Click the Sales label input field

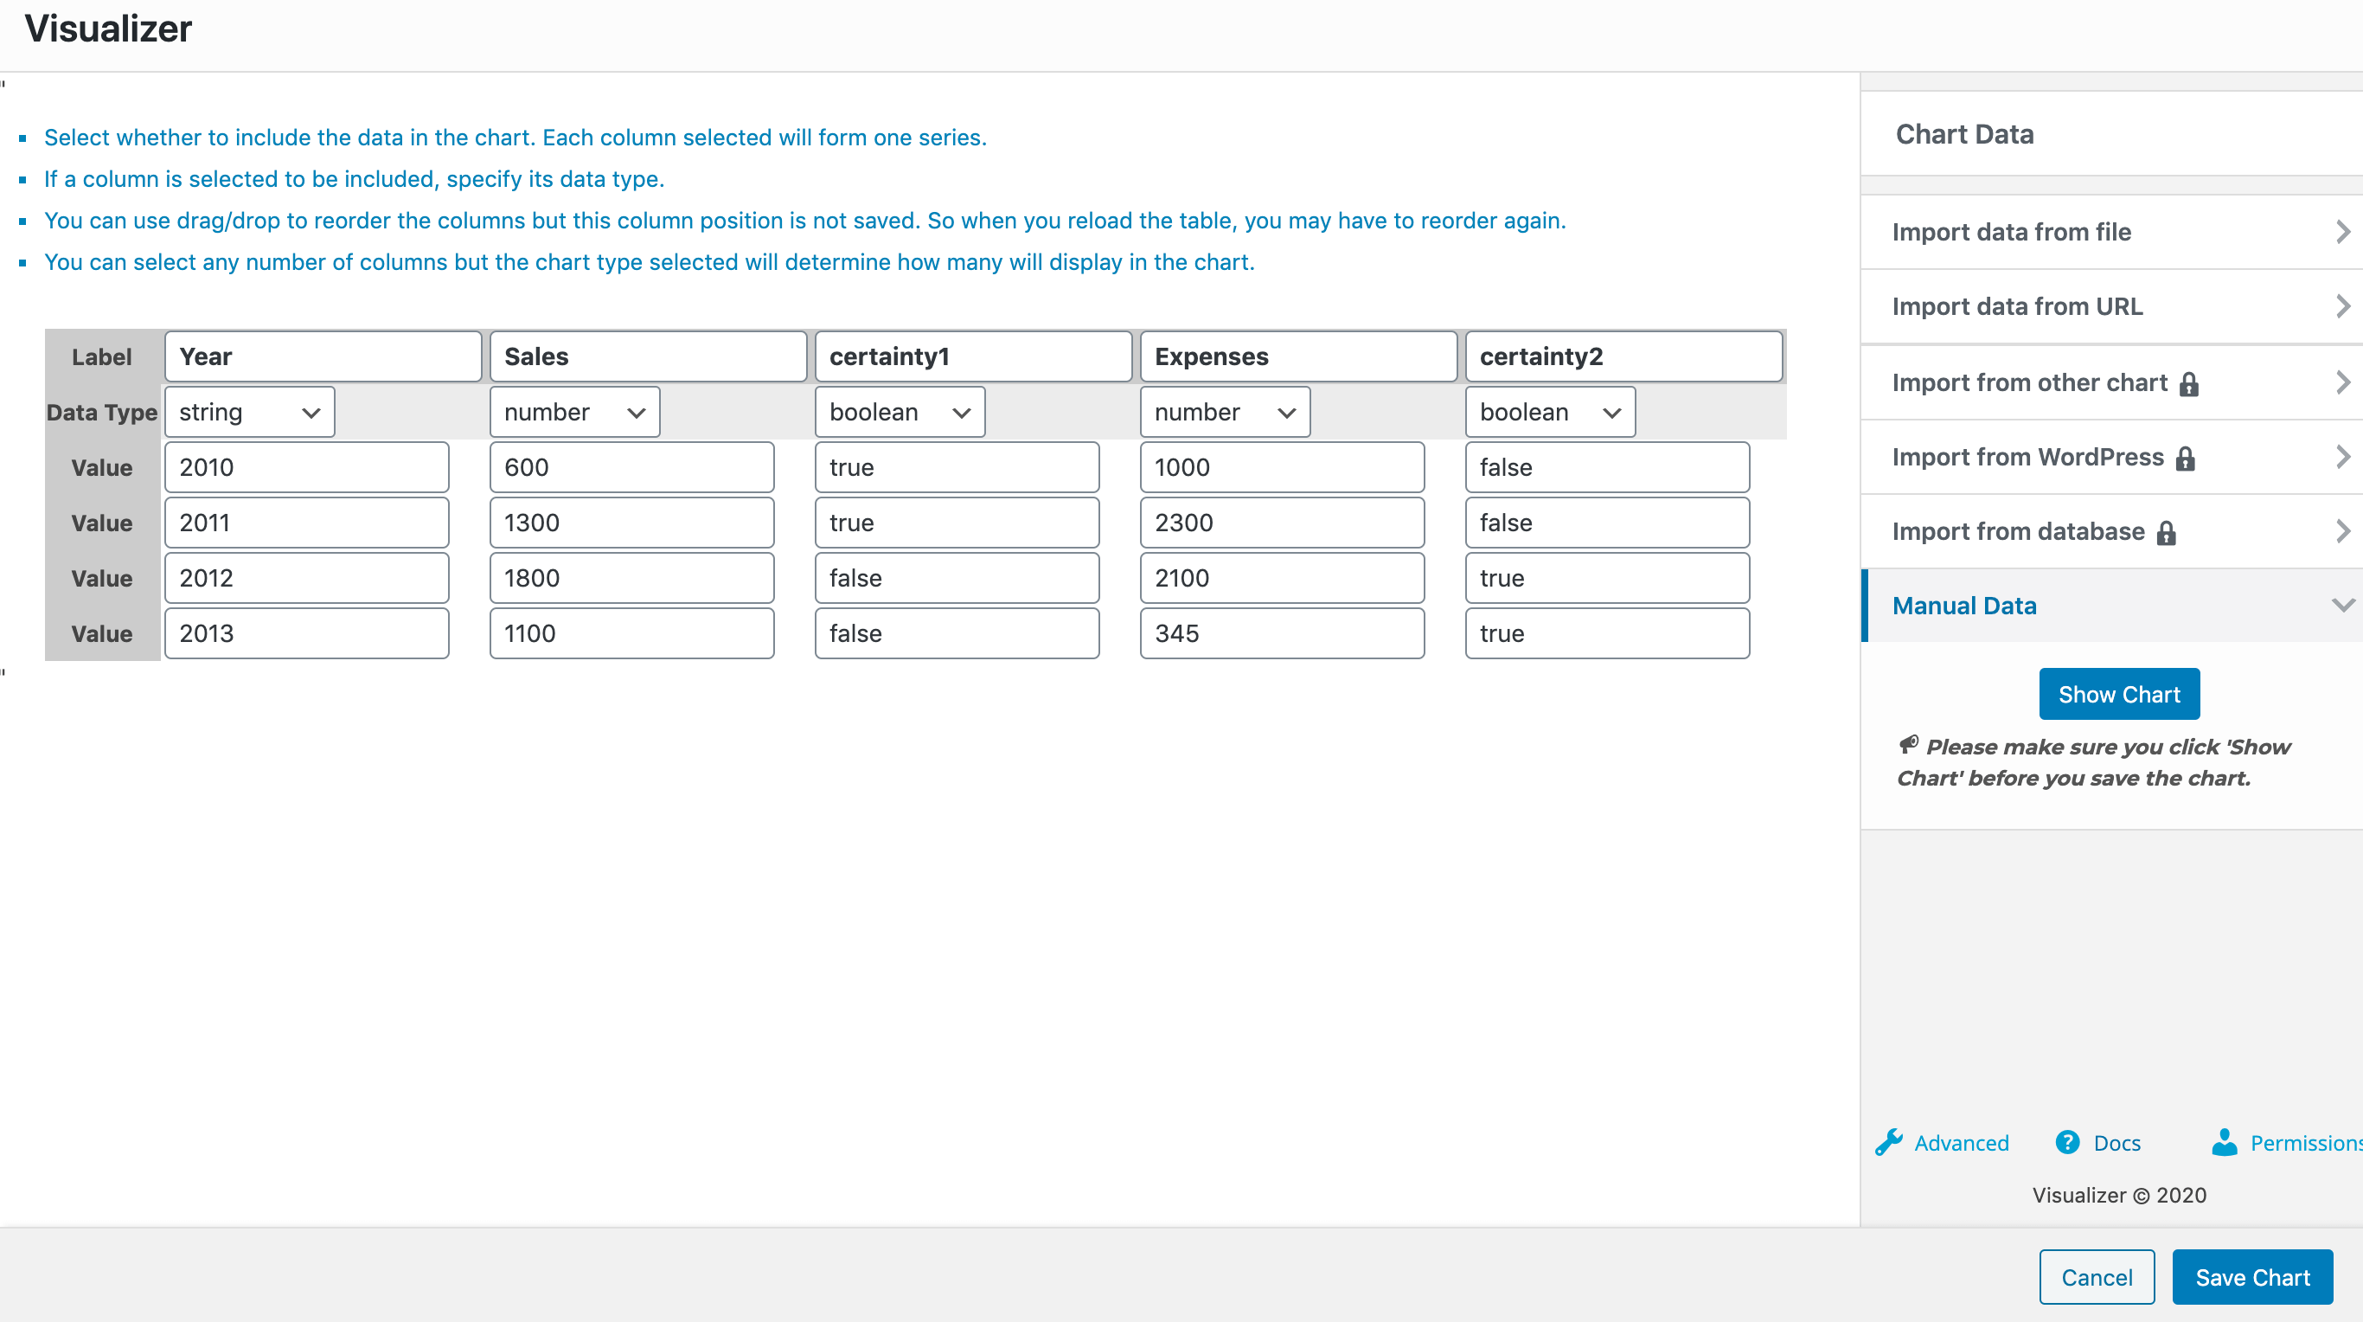648,356
